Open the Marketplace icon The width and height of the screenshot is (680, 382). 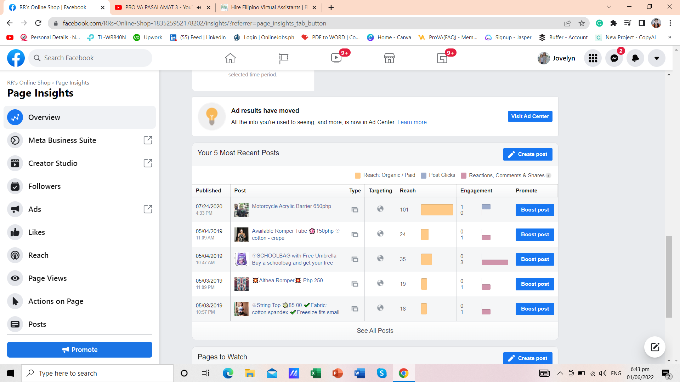click(389, 58)
